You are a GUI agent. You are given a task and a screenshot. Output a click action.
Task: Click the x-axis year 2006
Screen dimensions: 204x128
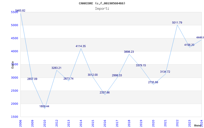click(20, 123)
